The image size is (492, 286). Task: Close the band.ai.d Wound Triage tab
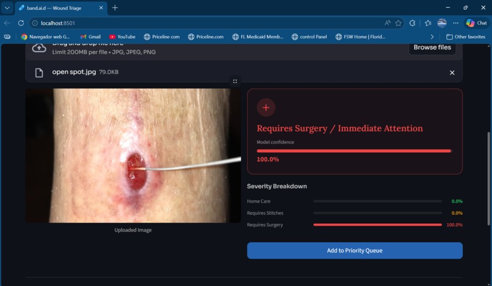tap(101, 8)
